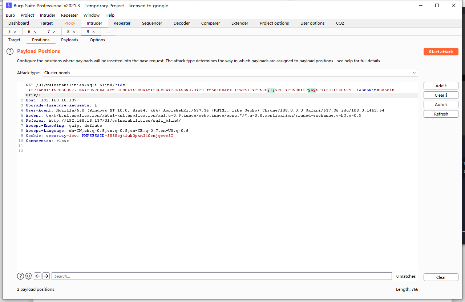
Task: Click the §1§ payload marker in the request
Action: click(271, 90)
